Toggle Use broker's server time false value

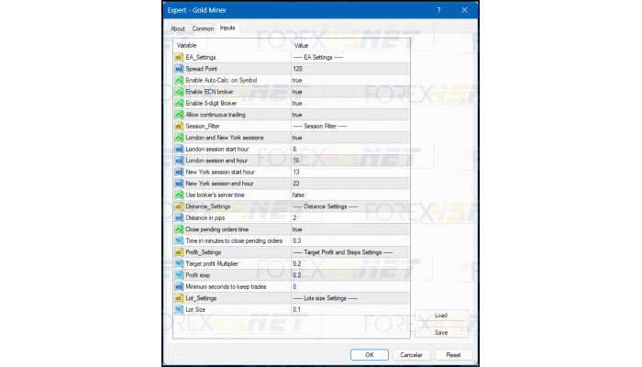[x=298, y=195]
